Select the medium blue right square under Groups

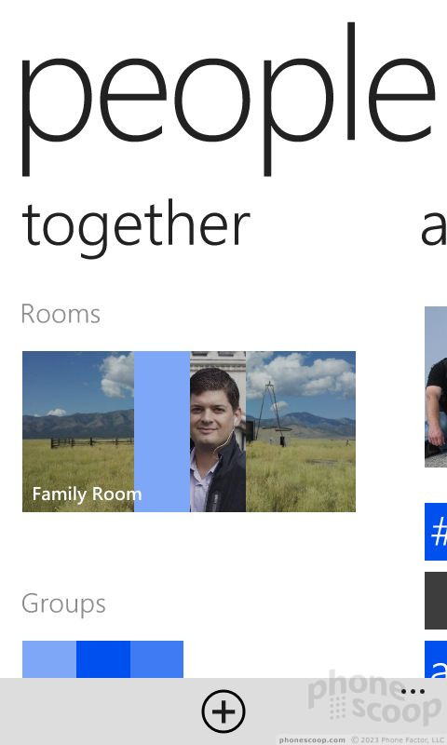tap(156, 659)
